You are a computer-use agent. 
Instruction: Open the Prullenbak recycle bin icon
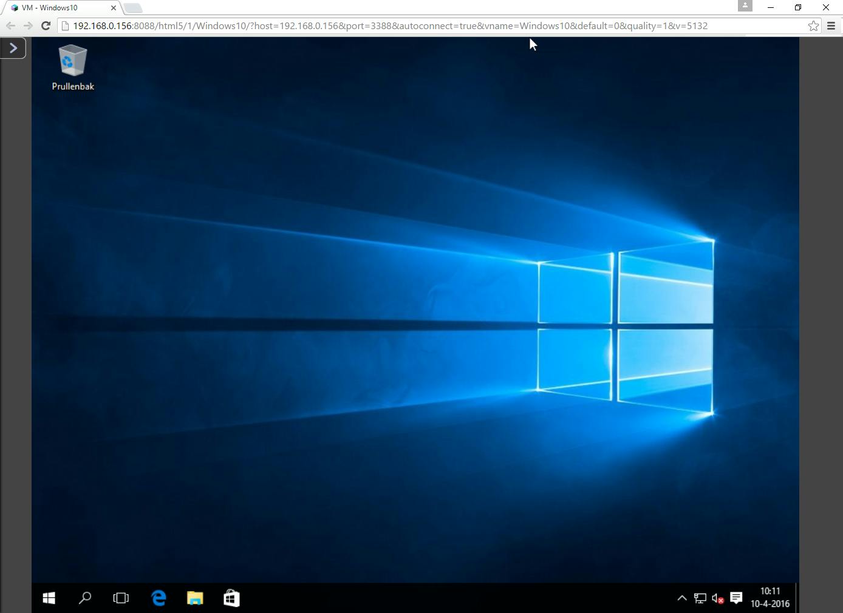[x=73, y=67]
